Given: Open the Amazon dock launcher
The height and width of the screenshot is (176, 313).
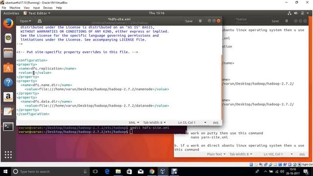Looking at the screenshot, I should coord(8,97).
